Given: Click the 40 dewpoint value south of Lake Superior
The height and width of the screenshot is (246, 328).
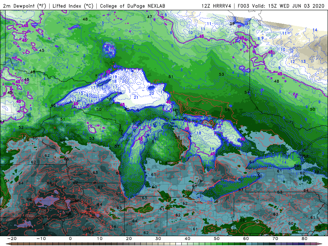Looking at the screenshot, I should (x=127, y=109).
